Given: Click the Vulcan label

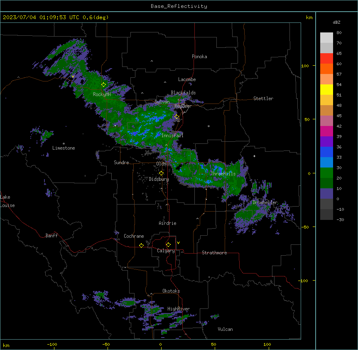Looking at the screenshot, I should (226, 329).
